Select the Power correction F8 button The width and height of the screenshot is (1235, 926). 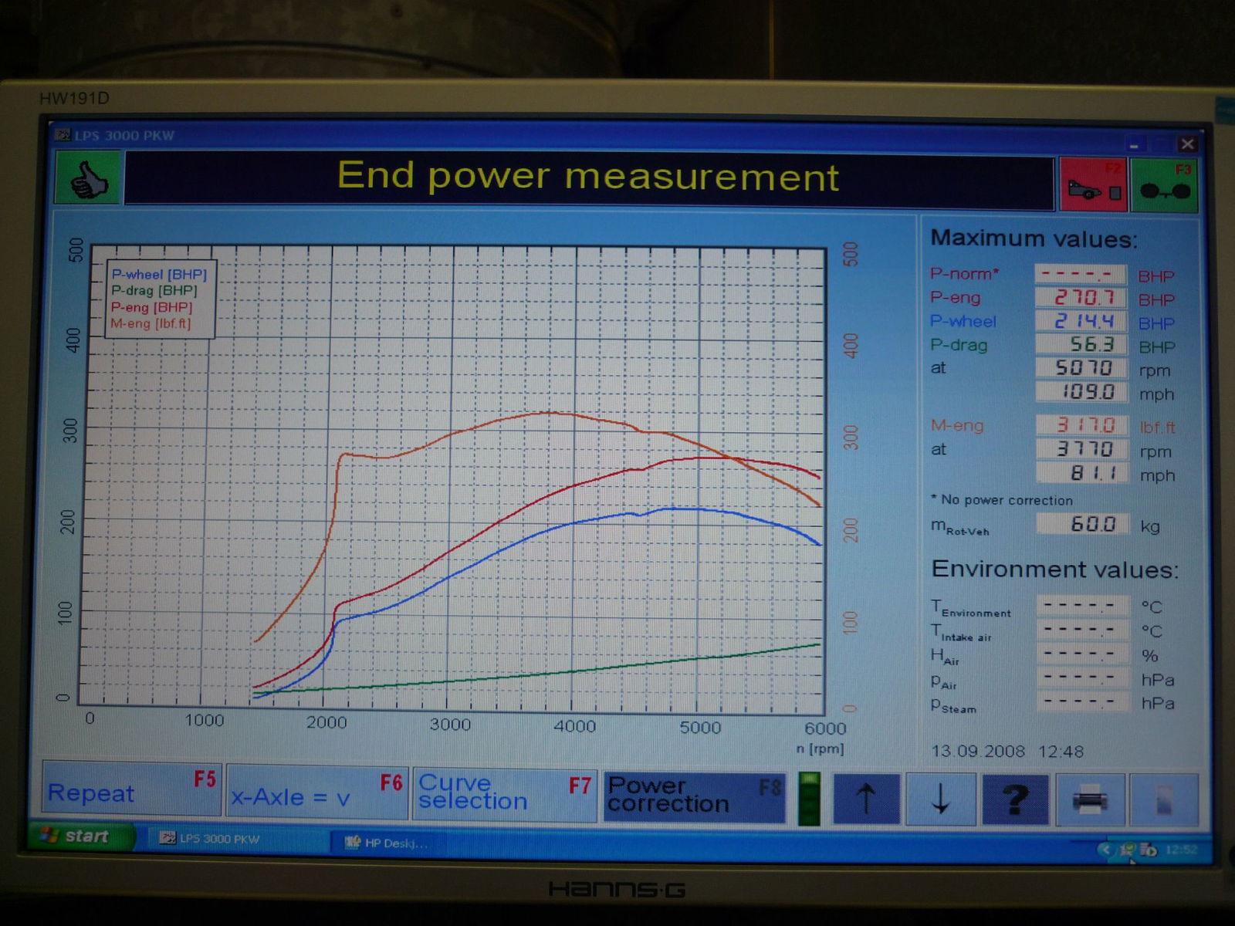693,796
